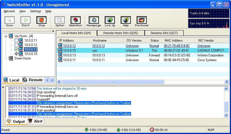Click the 10.0.0.12 IP address link
Viewport: 231px width, 134px height.
(69, 46)
